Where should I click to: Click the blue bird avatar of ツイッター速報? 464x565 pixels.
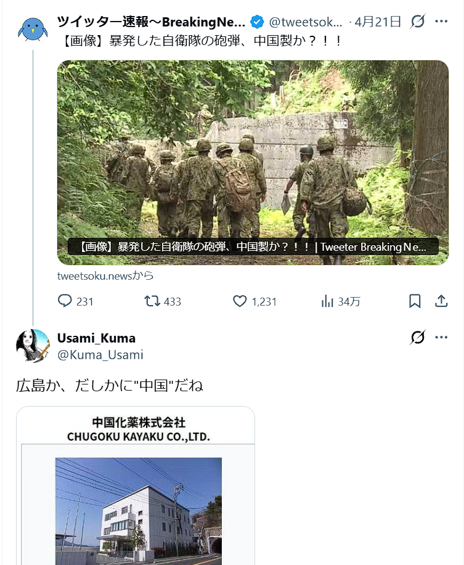33,29
